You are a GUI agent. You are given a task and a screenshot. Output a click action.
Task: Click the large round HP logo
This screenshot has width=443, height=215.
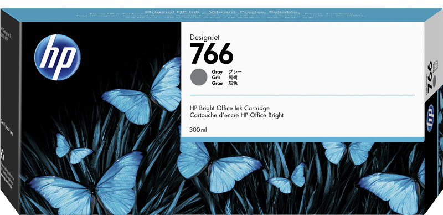[58, 58]
